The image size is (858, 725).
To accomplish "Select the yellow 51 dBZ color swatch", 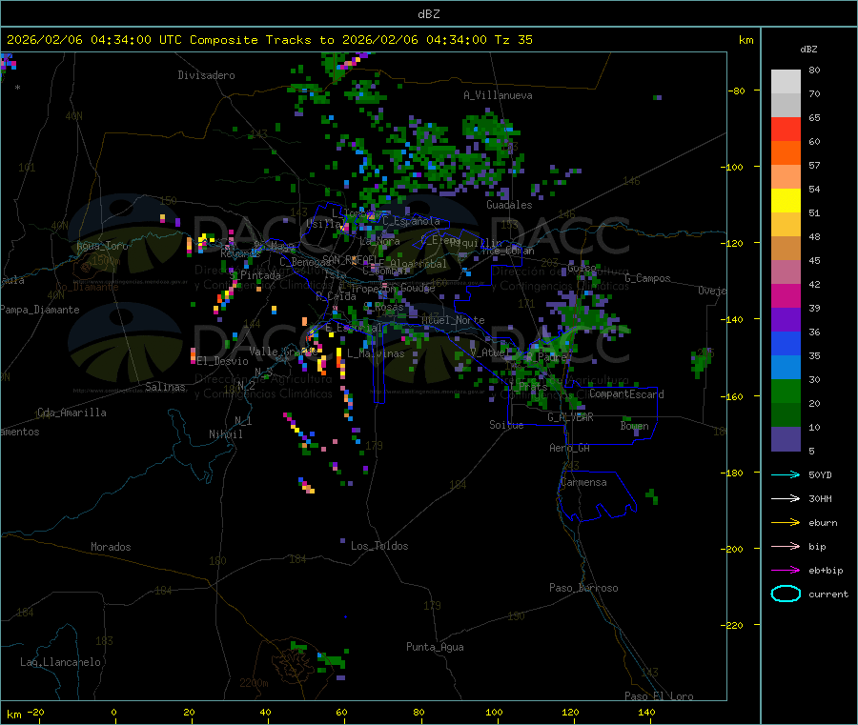I will coord(786,201).
